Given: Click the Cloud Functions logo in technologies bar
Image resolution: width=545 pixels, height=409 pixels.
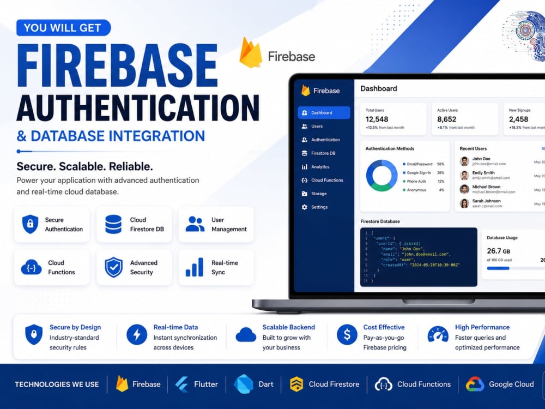Looking at the screenshot, I should click(x=383, y=384).
